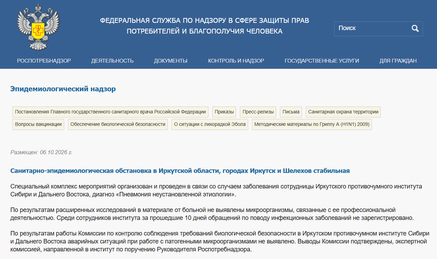Screen dimensions: 437x259
Task: Click the paragraph starting Специальный комплекс мероприятий
Action: [216, 191]
